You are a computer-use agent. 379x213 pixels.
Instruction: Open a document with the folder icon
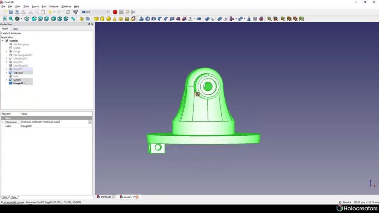click(x=11, y=12)
